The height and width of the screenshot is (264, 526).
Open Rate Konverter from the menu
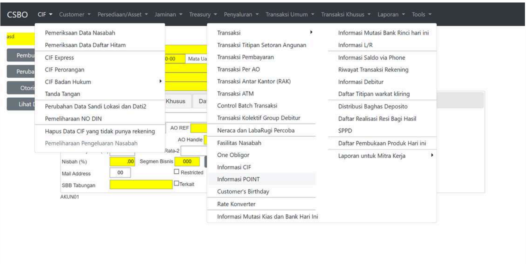[236, 204]
